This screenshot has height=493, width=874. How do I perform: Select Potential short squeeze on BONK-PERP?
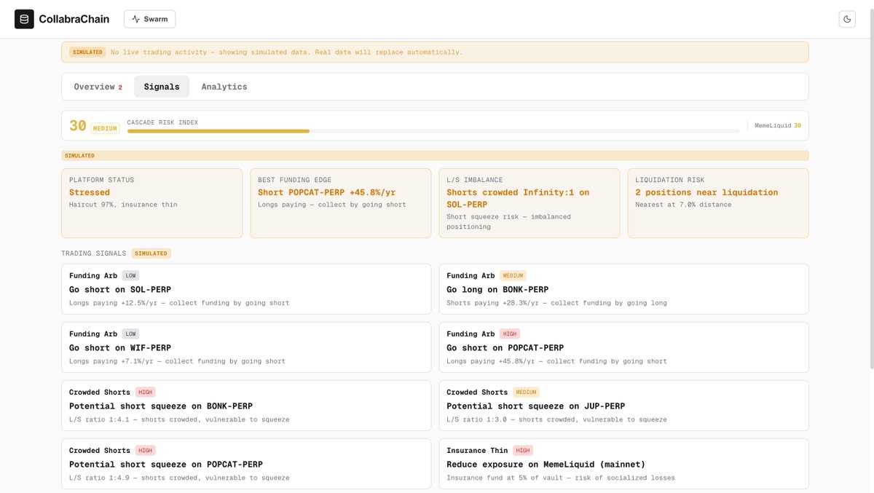[x=246, y=406]
